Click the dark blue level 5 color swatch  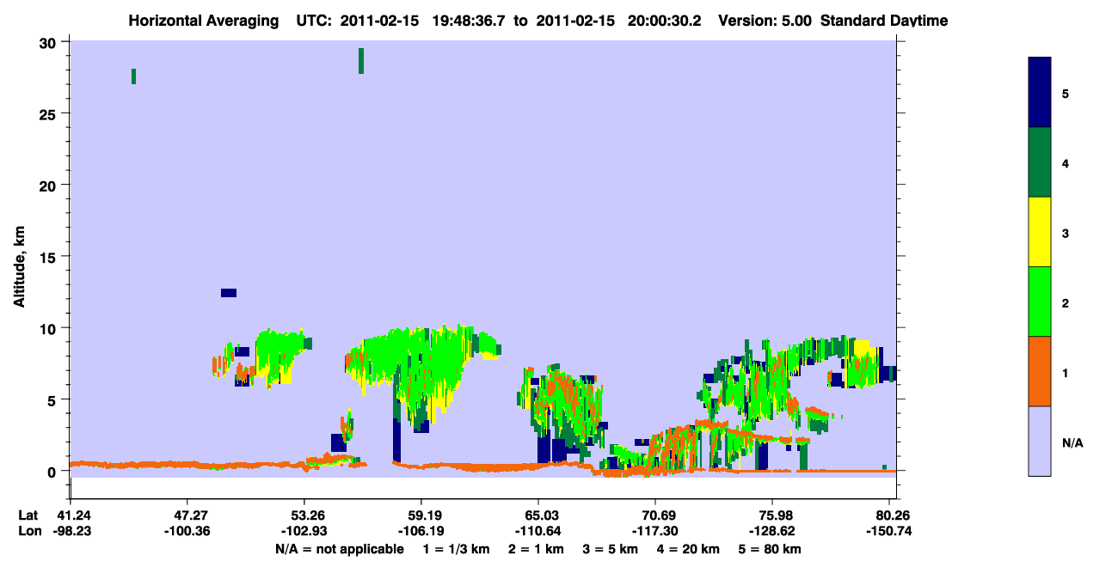[x=1040, y=92]
